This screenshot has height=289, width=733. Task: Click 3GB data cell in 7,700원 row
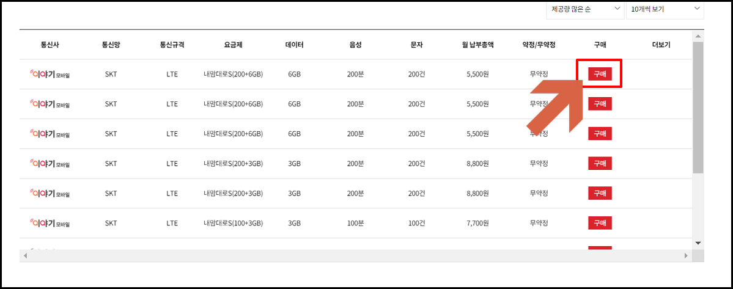pos(294,223)
